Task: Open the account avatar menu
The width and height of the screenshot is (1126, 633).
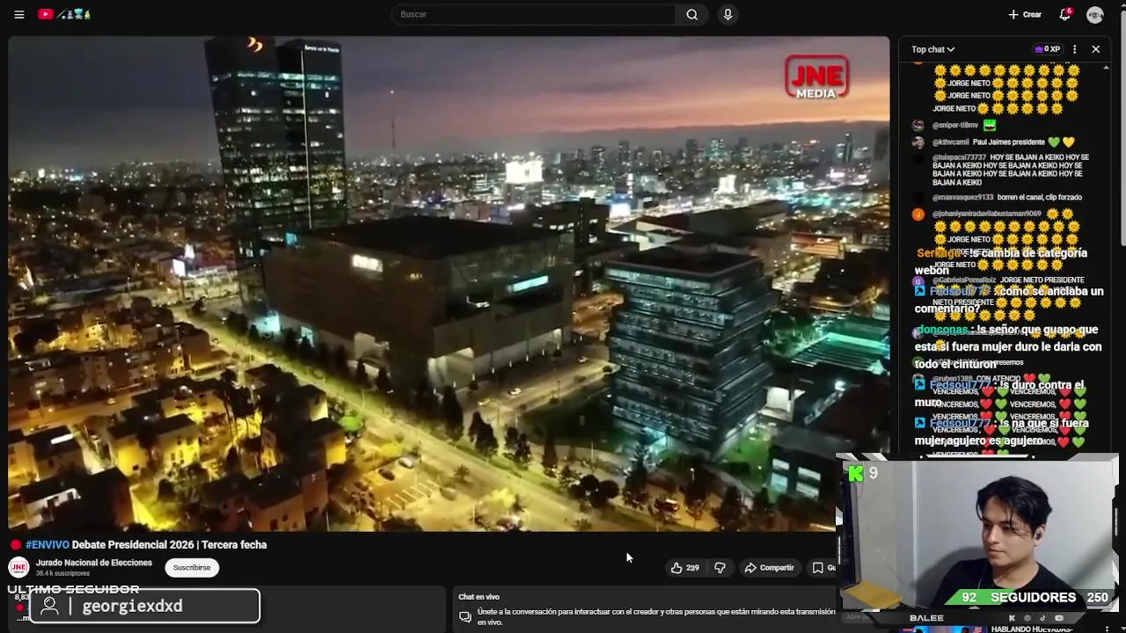Action: click(1095, 14)
